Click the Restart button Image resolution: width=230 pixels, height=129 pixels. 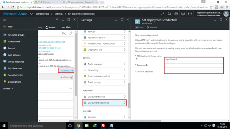click(51, 28)
